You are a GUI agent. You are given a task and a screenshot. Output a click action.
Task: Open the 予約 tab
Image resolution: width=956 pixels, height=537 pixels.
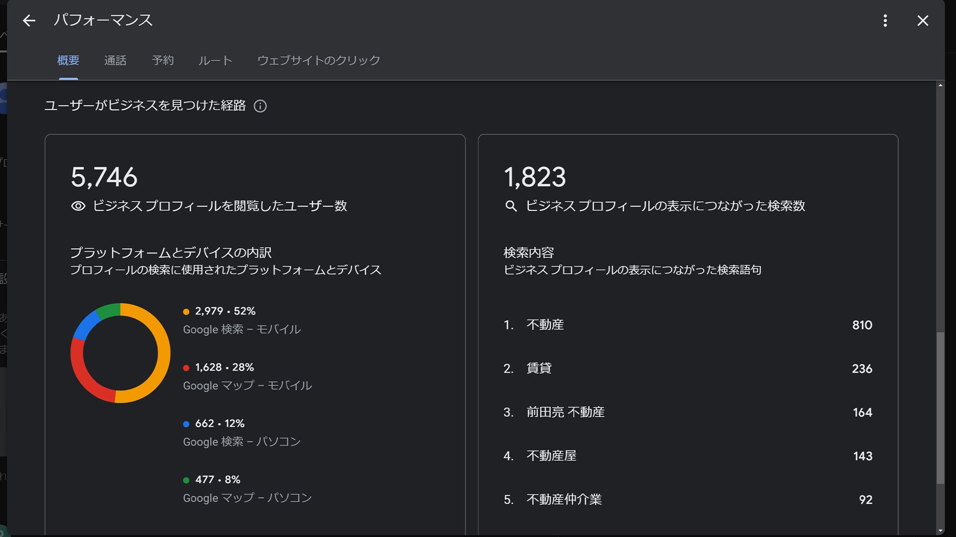[x=163, y=60]
